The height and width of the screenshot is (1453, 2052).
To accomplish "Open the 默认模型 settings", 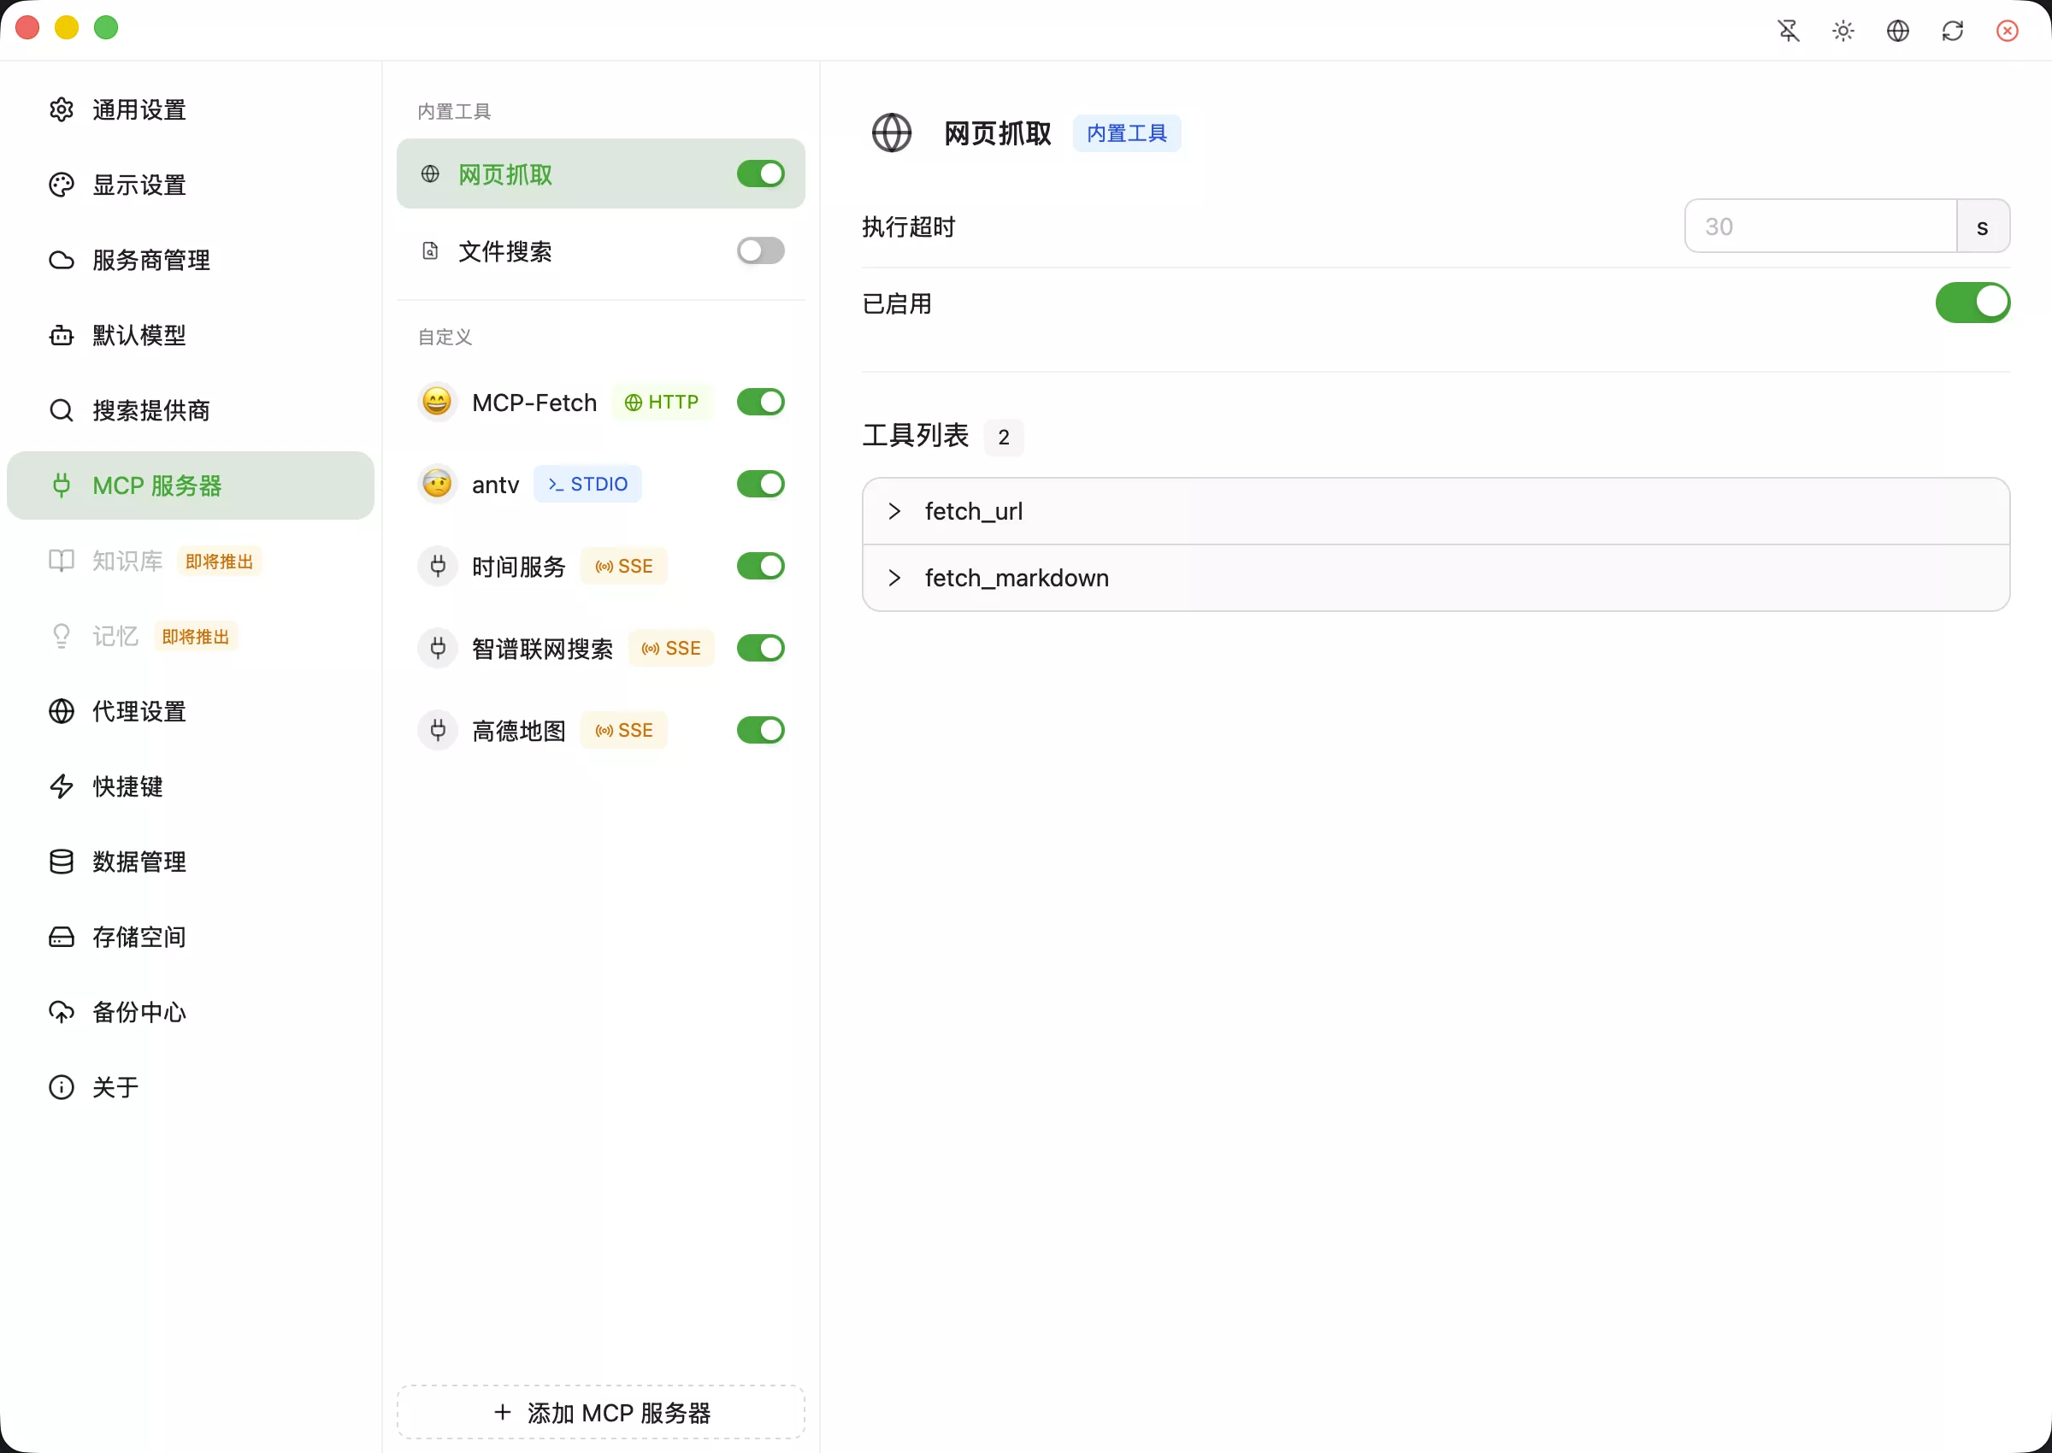I will coord(139,335).
